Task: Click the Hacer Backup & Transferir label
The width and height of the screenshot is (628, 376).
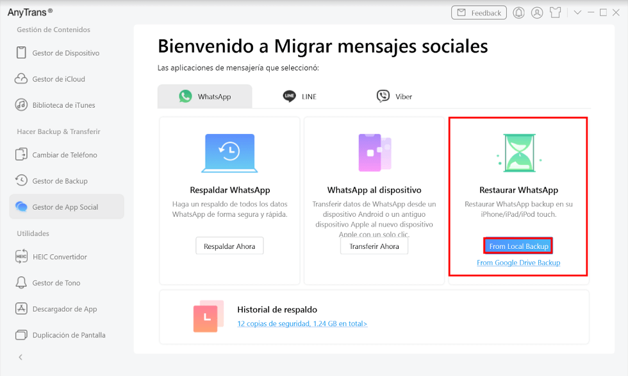Action: 58,132
